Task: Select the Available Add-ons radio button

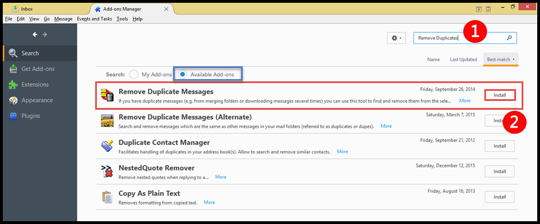Action: pyautogui.click(x=183, y=75)
